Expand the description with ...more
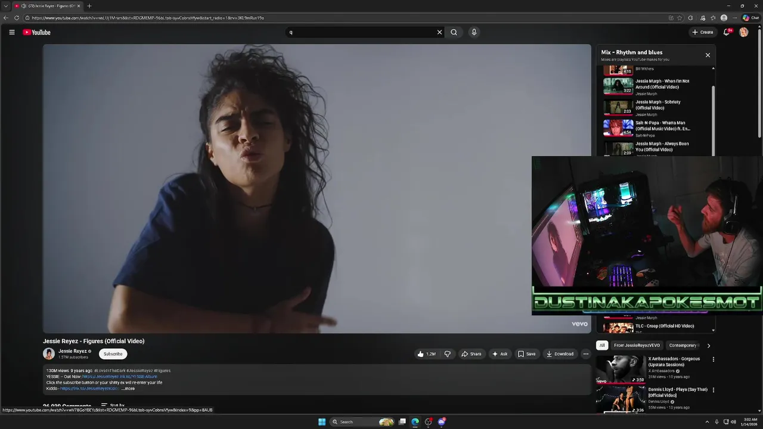This screenshot has width=763, height=429. point(128,388)
